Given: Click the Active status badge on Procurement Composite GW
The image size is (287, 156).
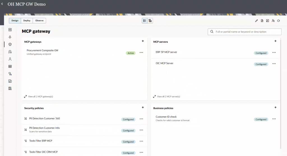Looking at the screenshot, I should tap(131, 53).
